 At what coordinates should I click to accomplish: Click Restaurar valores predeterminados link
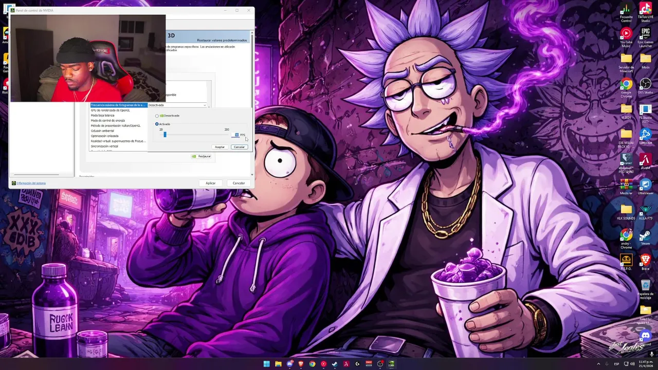tap(222, 40)
